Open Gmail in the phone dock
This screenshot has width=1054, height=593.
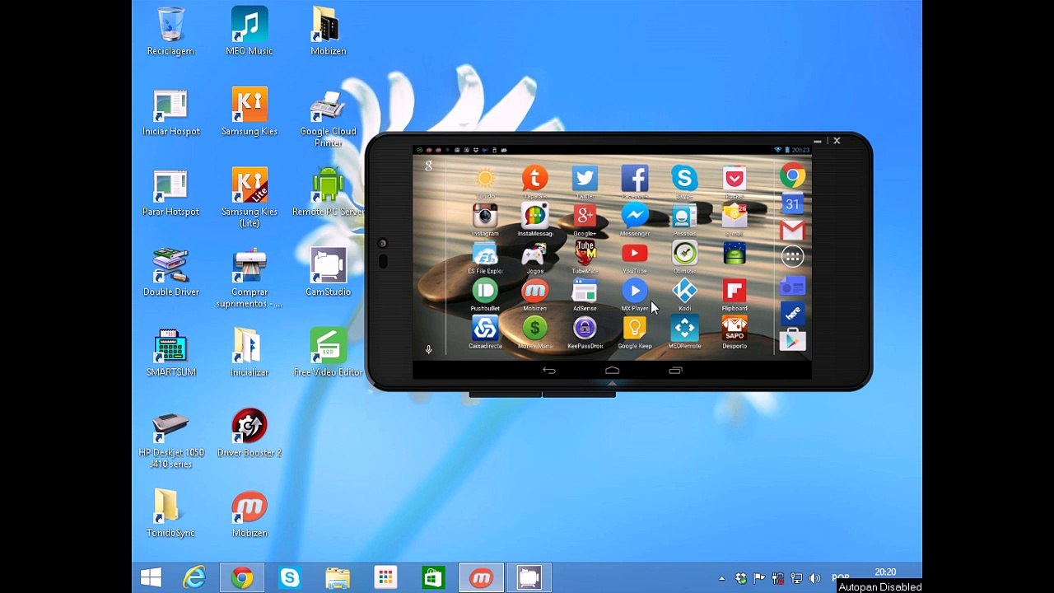(792, 231)
